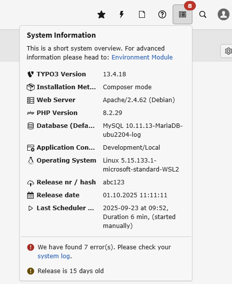Open the backend search magnifier

(203, 14)
